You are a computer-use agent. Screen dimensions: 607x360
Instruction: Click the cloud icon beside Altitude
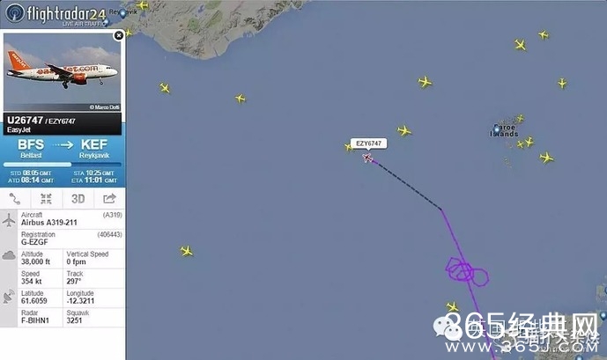click(9, 255)
